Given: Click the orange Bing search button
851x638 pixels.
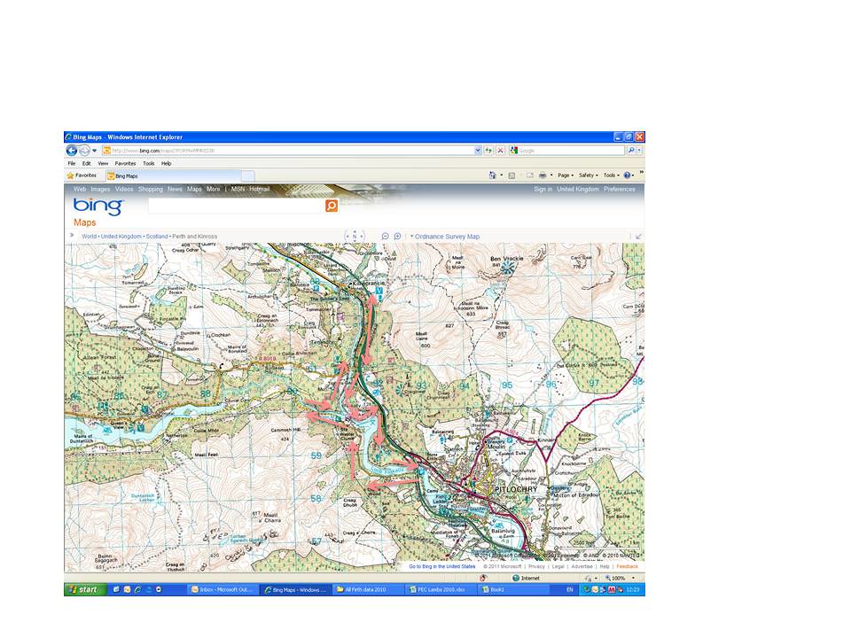Looking at the screenshot, I should (x=332, y=206).
